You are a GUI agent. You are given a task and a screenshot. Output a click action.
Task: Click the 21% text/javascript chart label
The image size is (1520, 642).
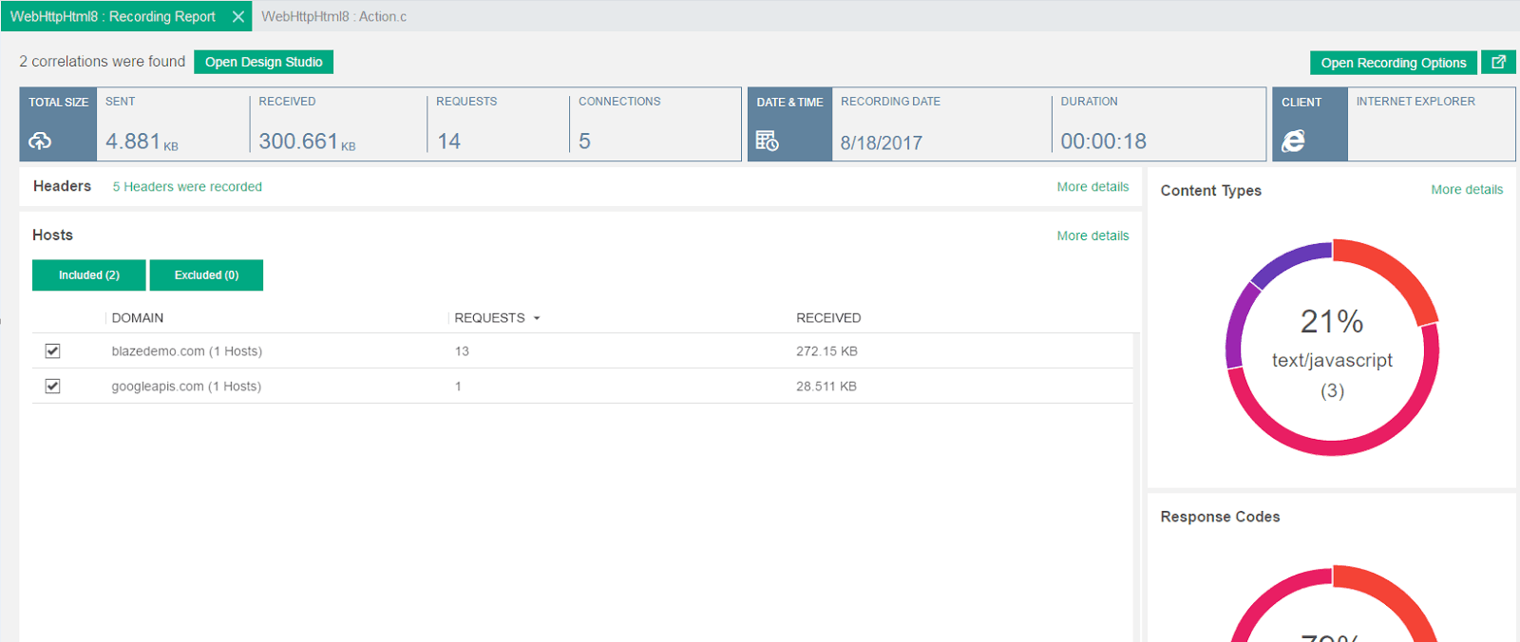[1332, 352]
